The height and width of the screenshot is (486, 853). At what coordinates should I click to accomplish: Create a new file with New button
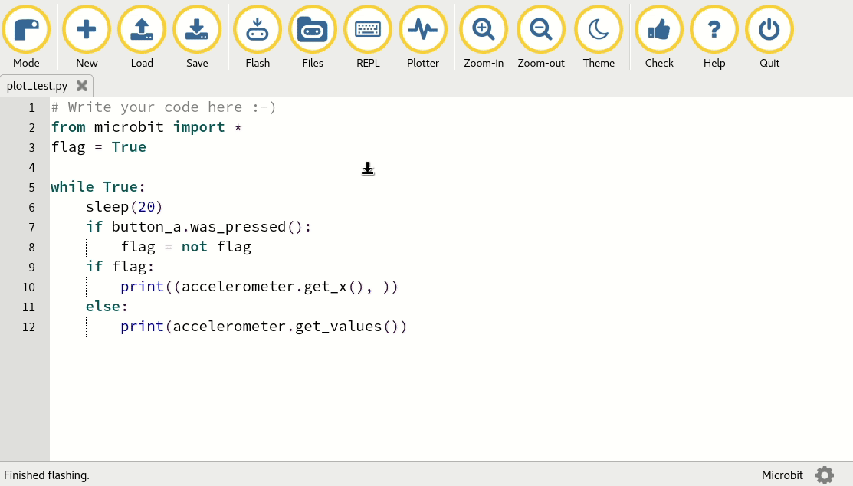pos(87,31)
